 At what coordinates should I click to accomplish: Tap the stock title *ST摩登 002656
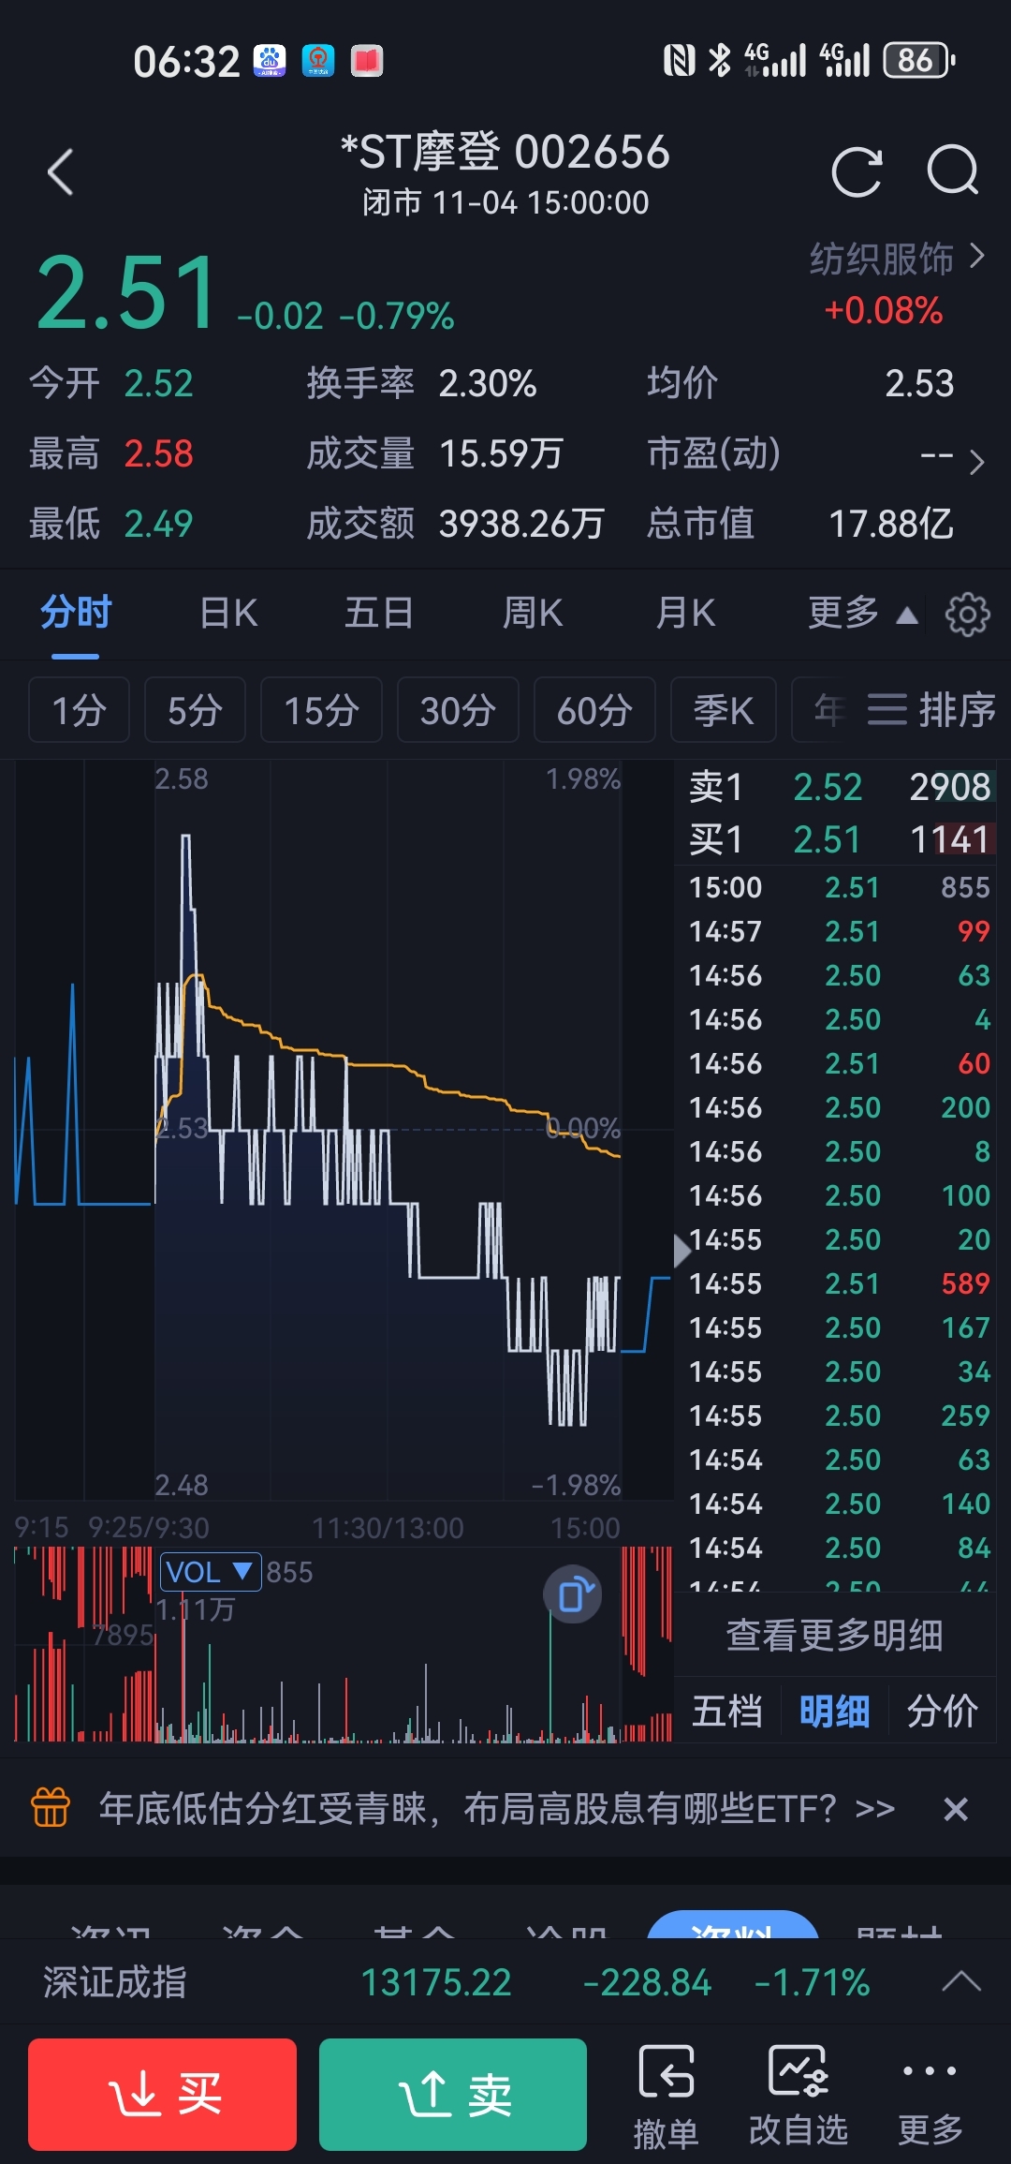(505, 152)
